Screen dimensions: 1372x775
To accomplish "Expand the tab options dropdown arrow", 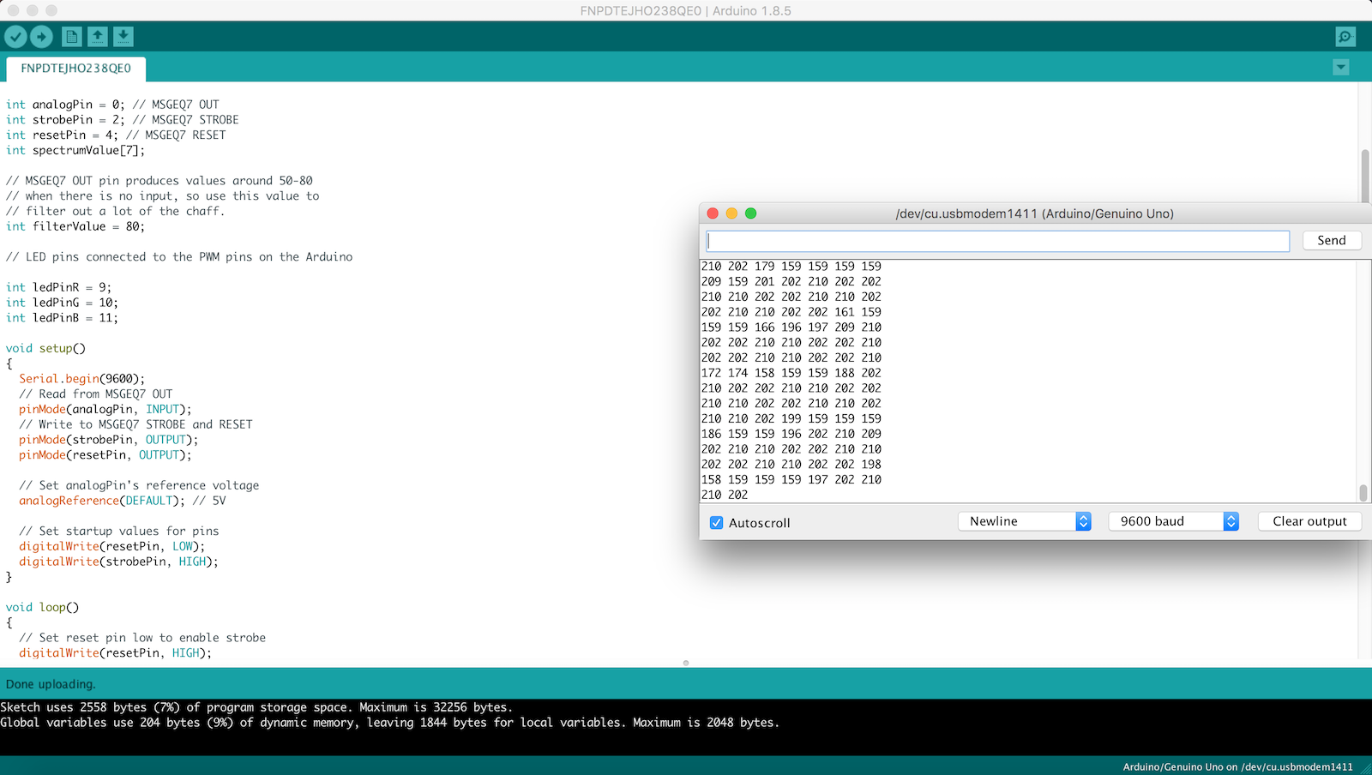I will [1341, 67].
